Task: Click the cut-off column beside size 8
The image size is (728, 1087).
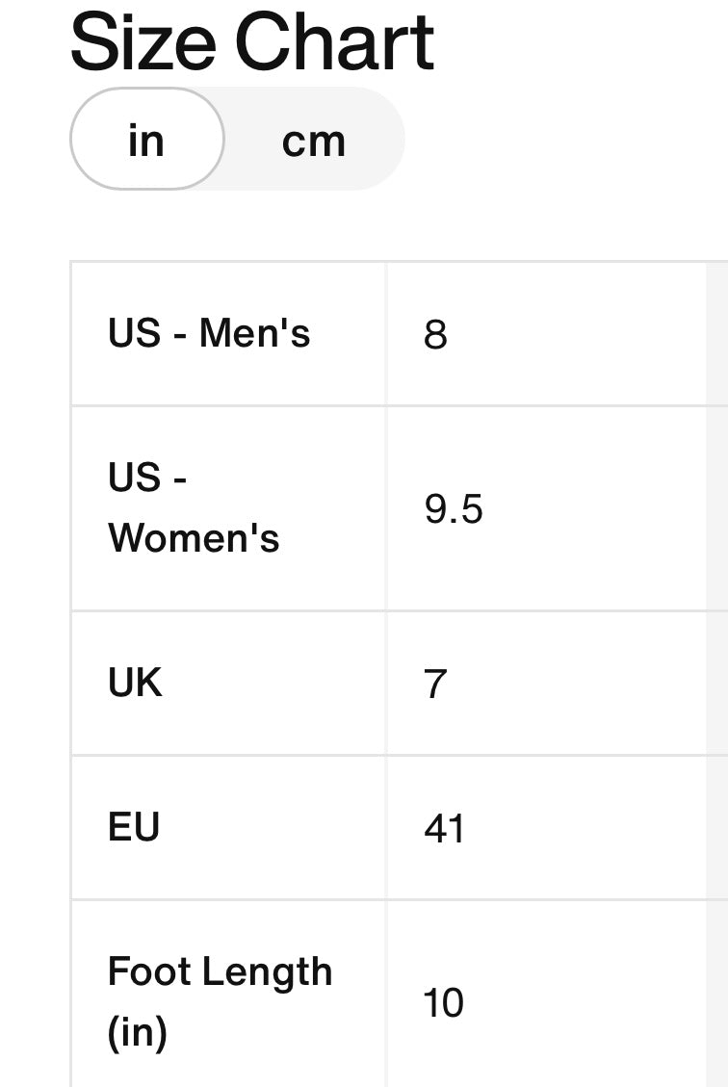Action: click(x=717, y=334)
